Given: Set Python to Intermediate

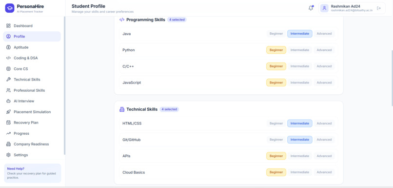Looking at the screenshot, I should (300, 50).
